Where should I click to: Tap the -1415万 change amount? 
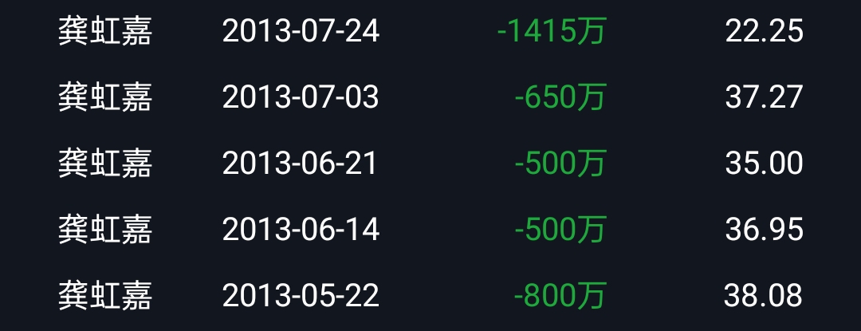pos(552,31)
